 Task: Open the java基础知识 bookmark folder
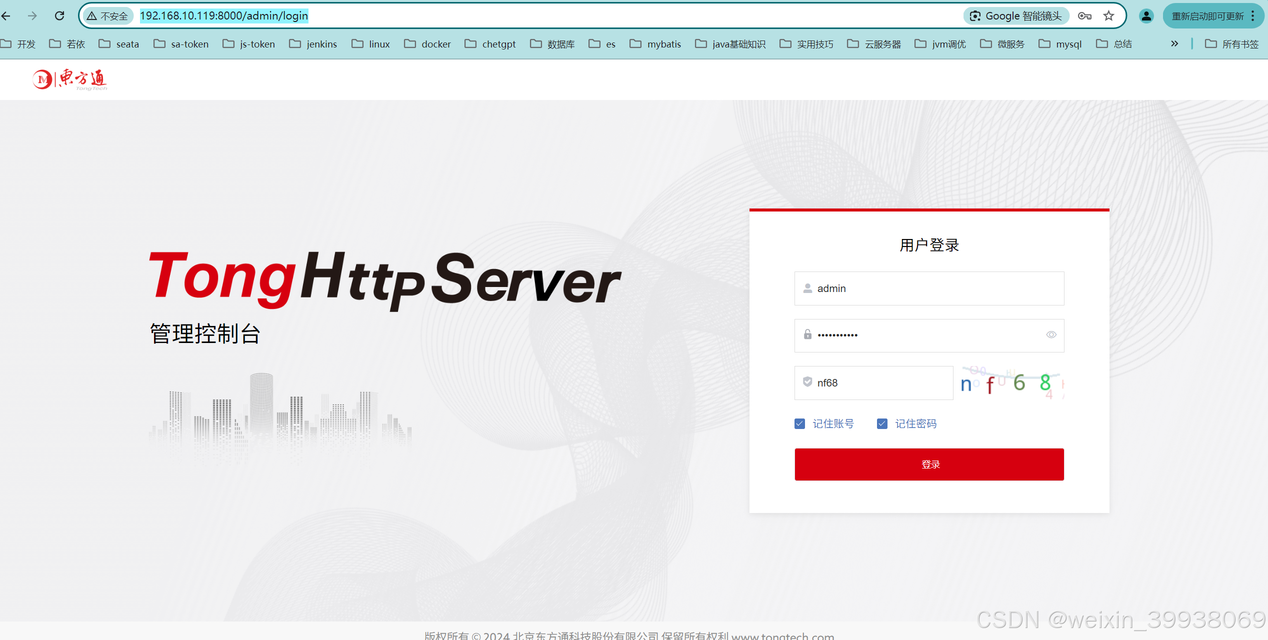(x=730, y=44)
